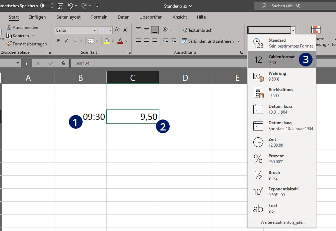Click the decrease font size icon

[x=126, y=30]
